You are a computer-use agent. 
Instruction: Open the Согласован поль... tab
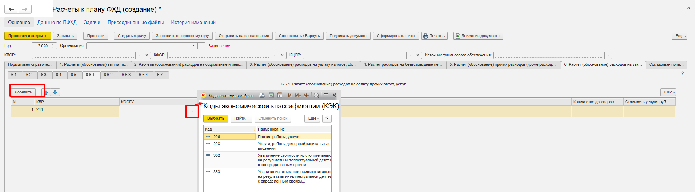click(x=666, y=65)
